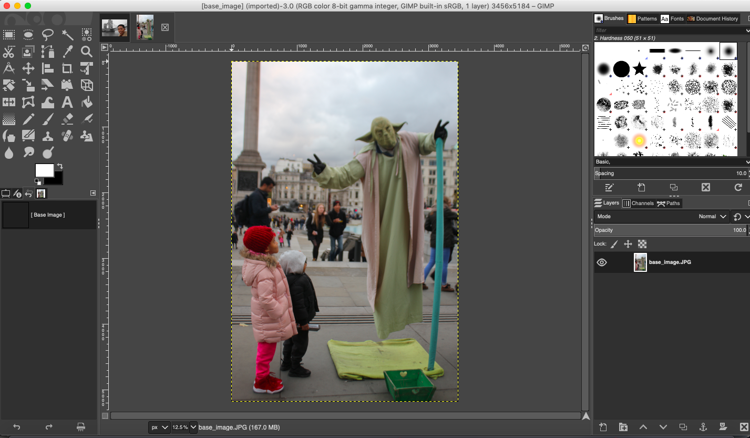
Task: Open the px unit dropdown
Action: [x=159, y=427]
